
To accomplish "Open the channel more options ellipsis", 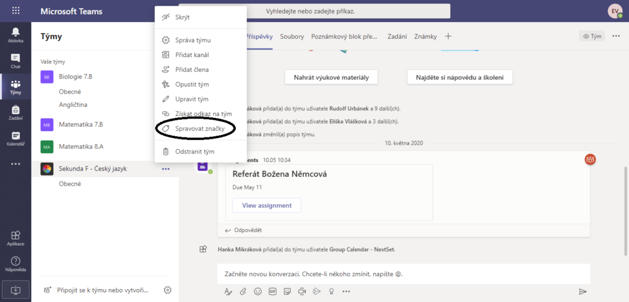I will [x=616, y=36].
